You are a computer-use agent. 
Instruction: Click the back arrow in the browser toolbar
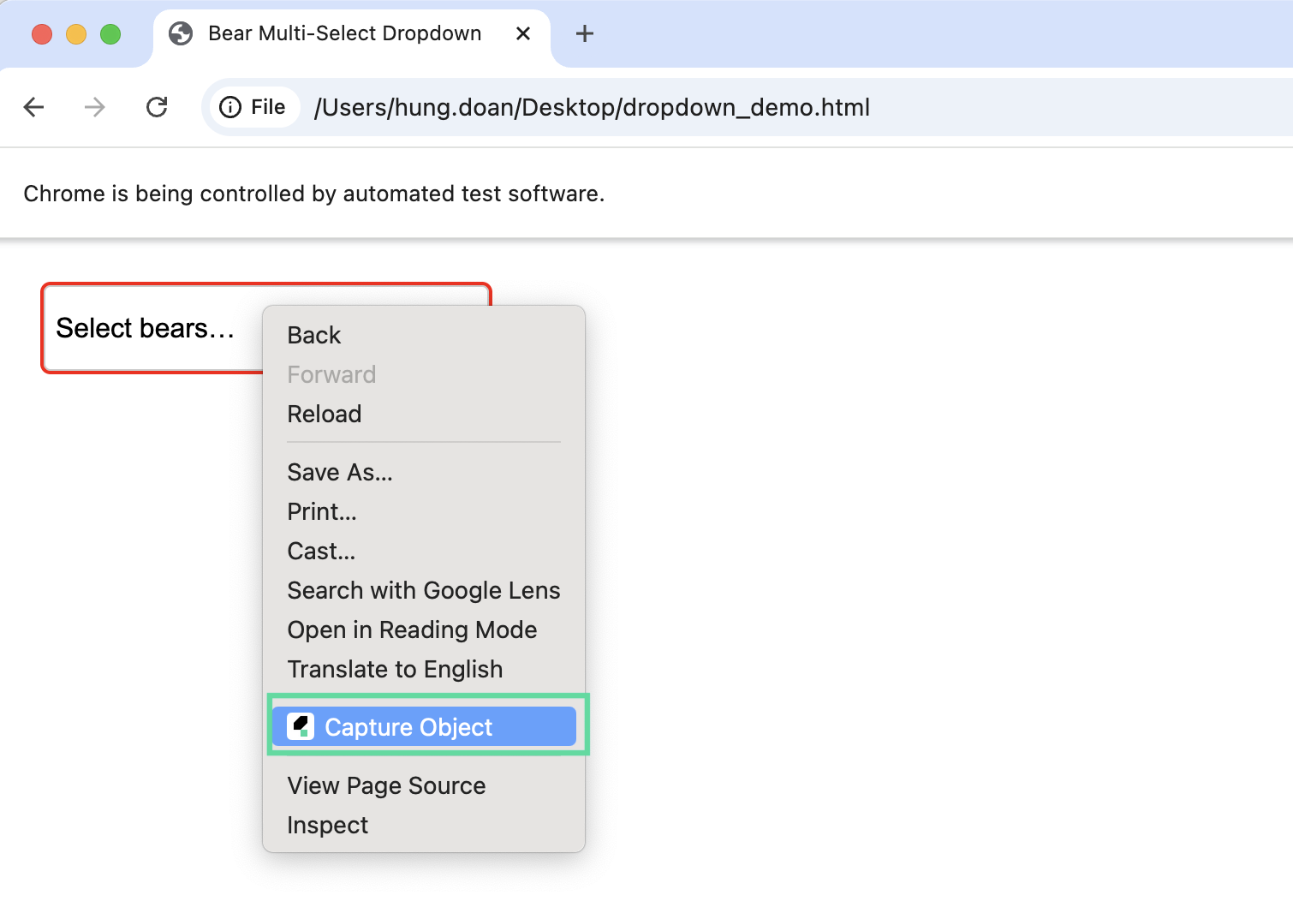point(34,107)
